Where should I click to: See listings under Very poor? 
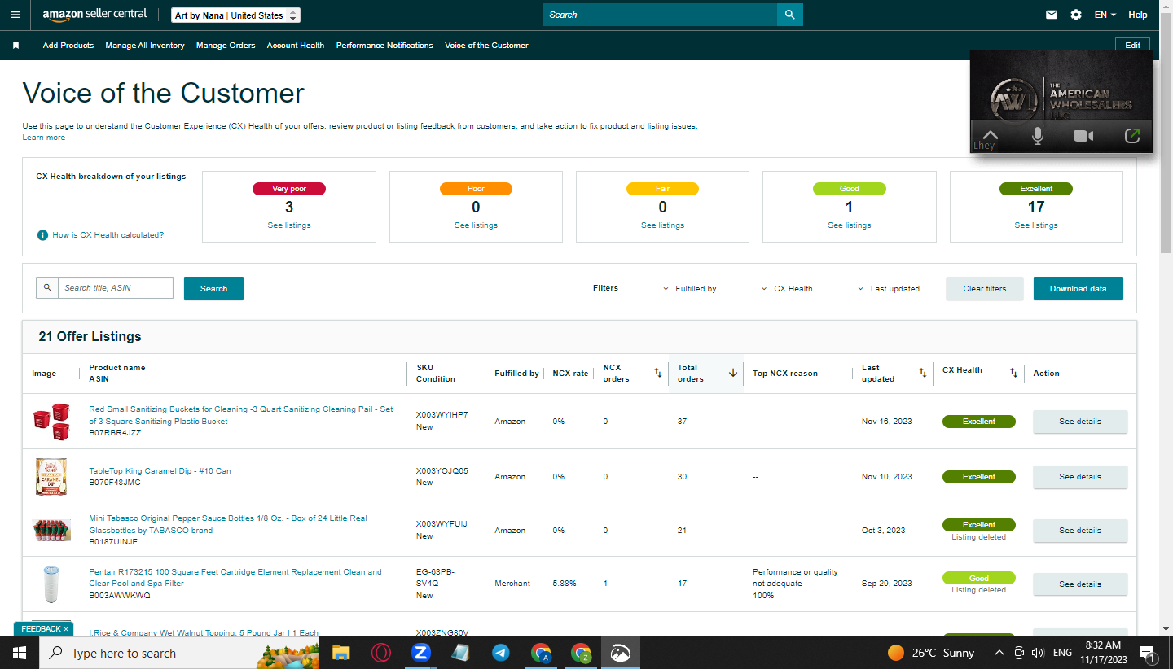[x=289, y=225]
